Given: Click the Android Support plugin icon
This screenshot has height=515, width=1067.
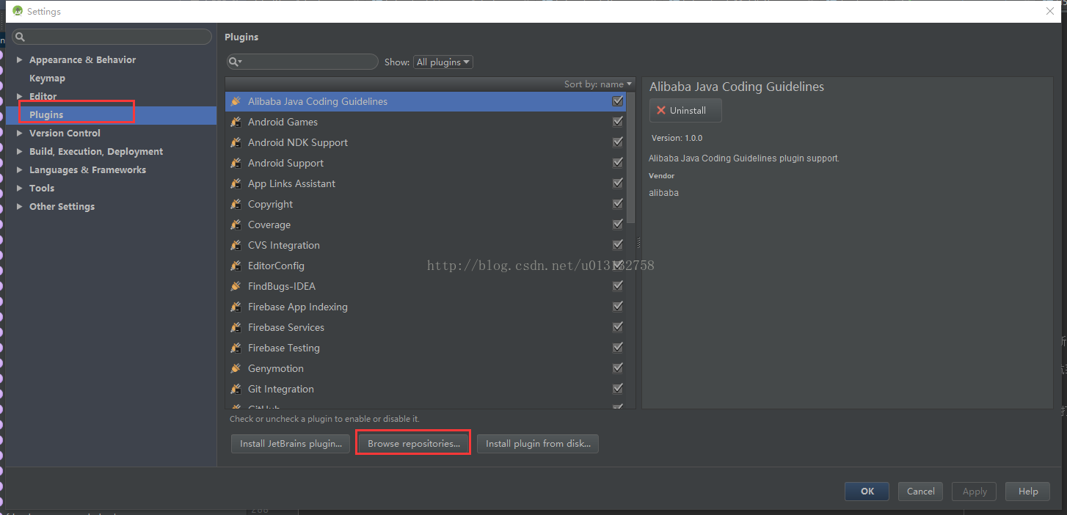Looking at the screenshot, I should point(236,163).
